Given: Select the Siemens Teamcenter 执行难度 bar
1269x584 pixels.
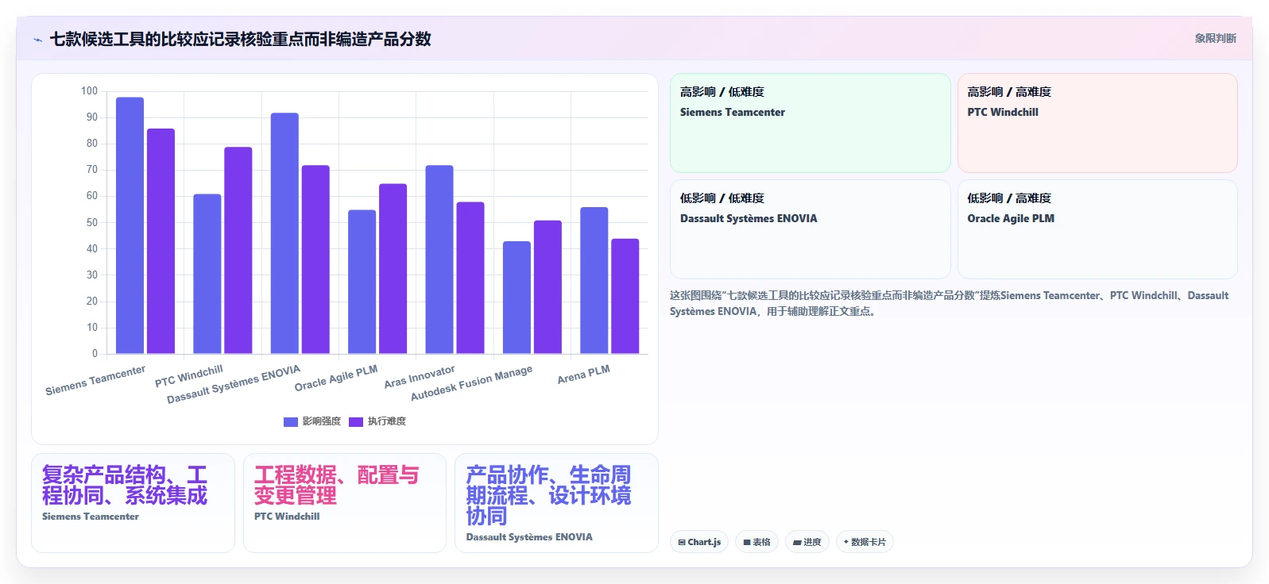Looking at the screenshot, I should 161,241.
